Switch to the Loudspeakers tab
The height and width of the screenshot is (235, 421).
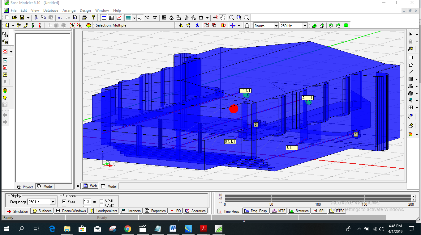click(x=104, y=211)
